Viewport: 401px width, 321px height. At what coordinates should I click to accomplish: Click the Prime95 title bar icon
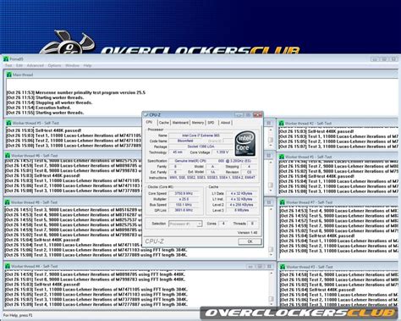6,59
